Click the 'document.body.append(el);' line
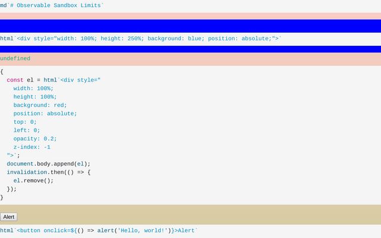 coord(49,164)
